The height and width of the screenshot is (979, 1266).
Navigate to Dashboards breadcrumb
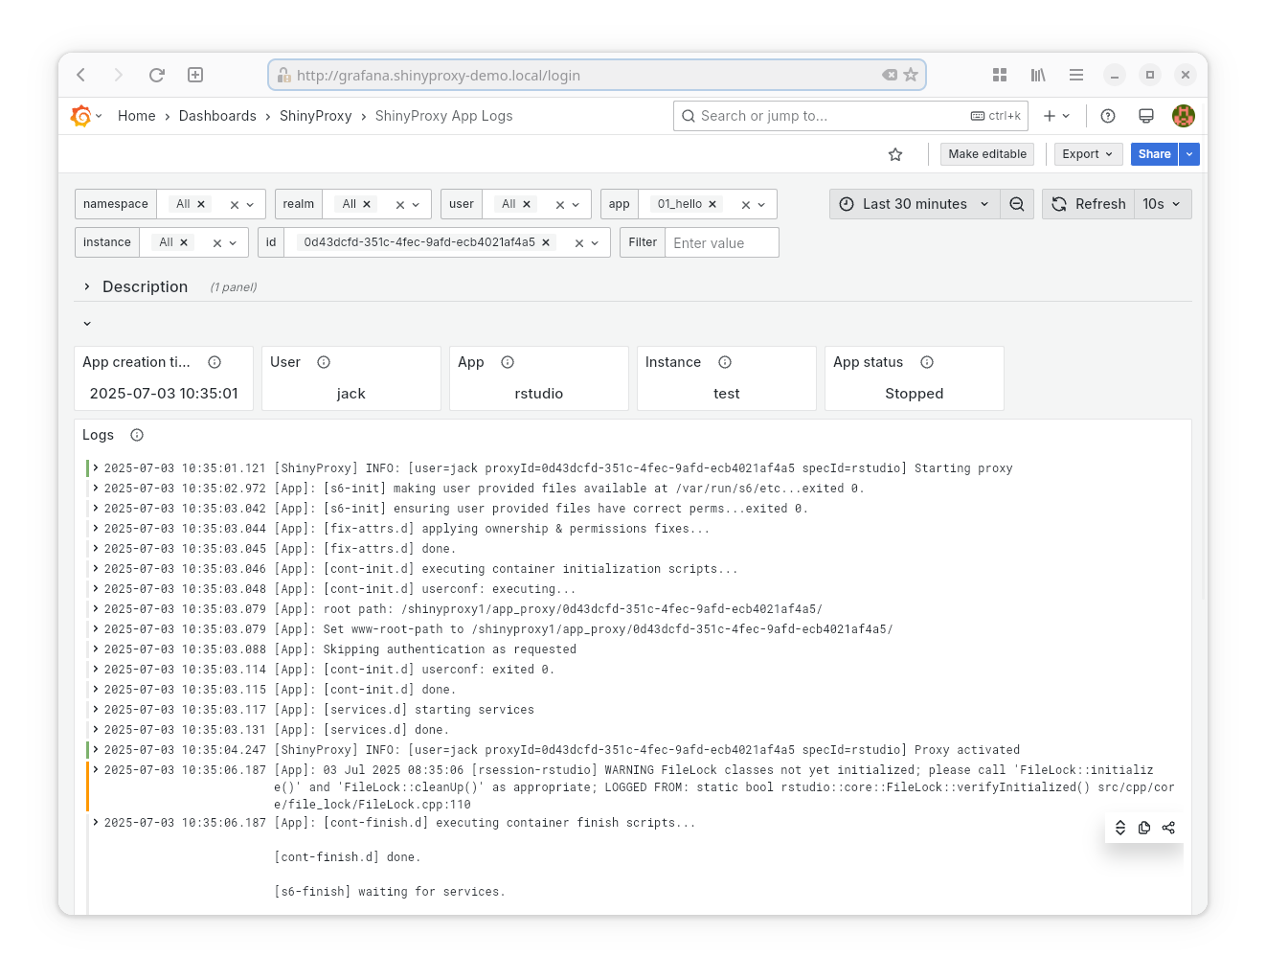coord(217,116)
